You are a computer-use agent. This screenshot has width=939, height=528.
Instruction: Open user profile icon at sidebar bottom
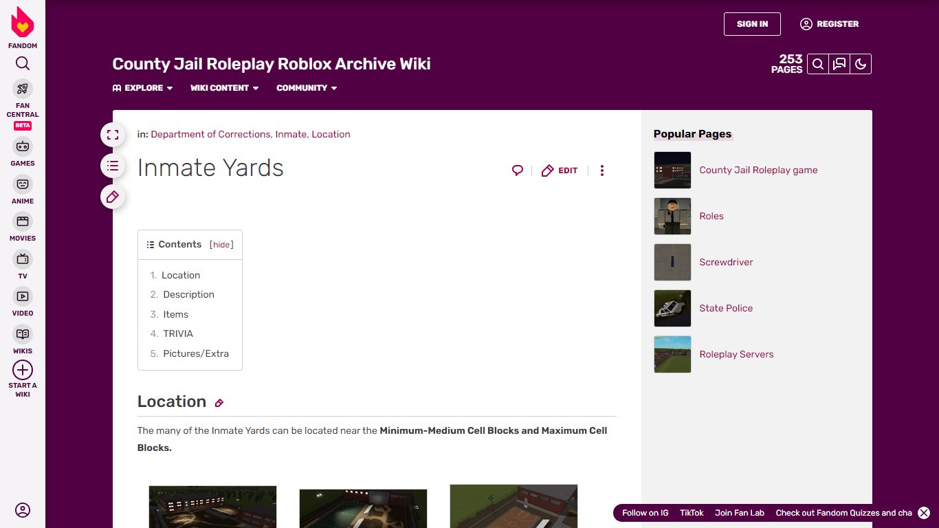click(23, 510)
